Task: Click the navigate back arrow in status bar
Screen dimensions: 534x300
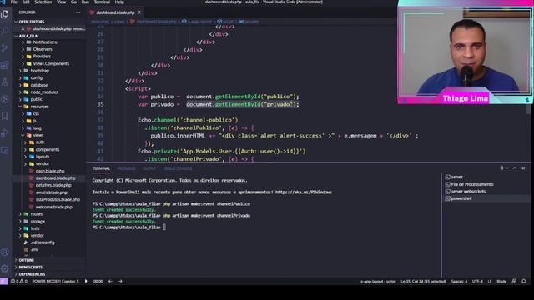Action: (110, 282)
